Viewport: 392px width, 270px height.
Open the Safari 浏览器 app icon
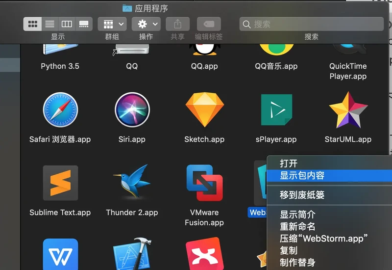60,110
